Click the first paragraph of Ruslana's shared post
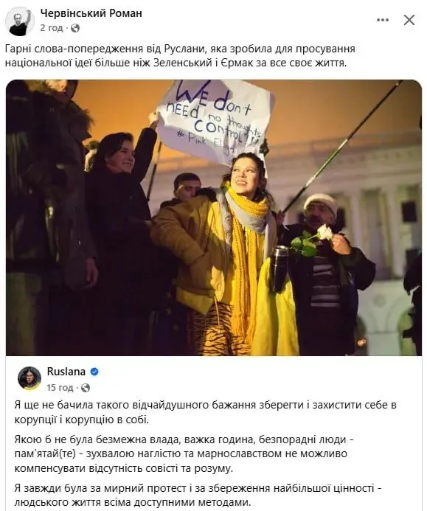This screenshot has height=511, width=427. click(205, 412)
